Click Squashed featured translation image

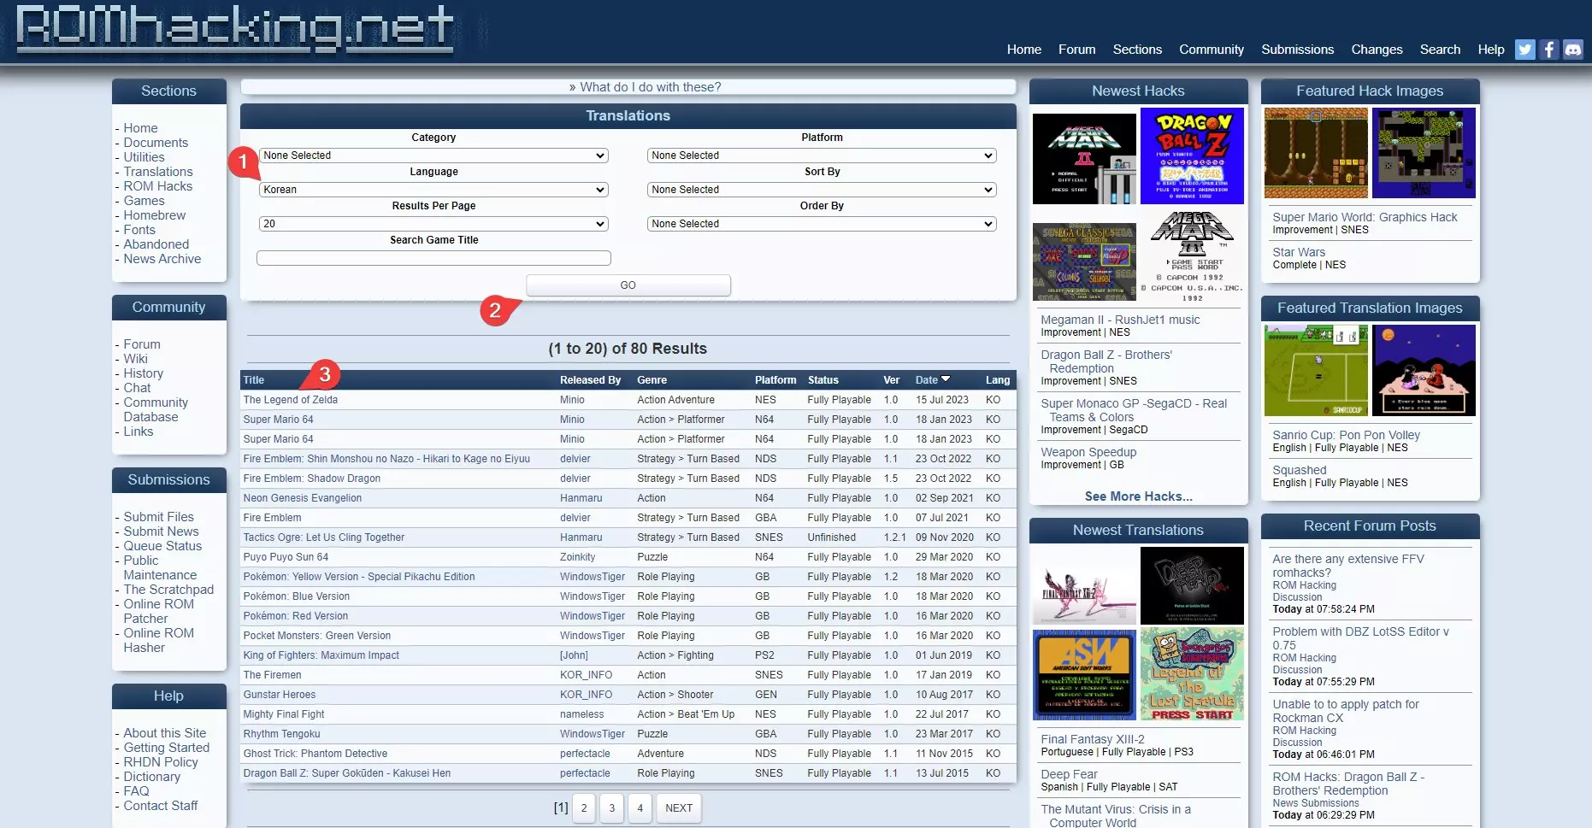click(x=1424, y=371)
